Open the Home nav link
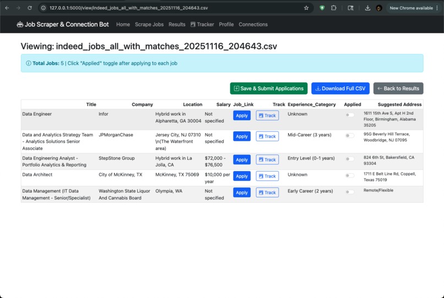The width and height of the screenshot is (444, 298). click(123, 24)
